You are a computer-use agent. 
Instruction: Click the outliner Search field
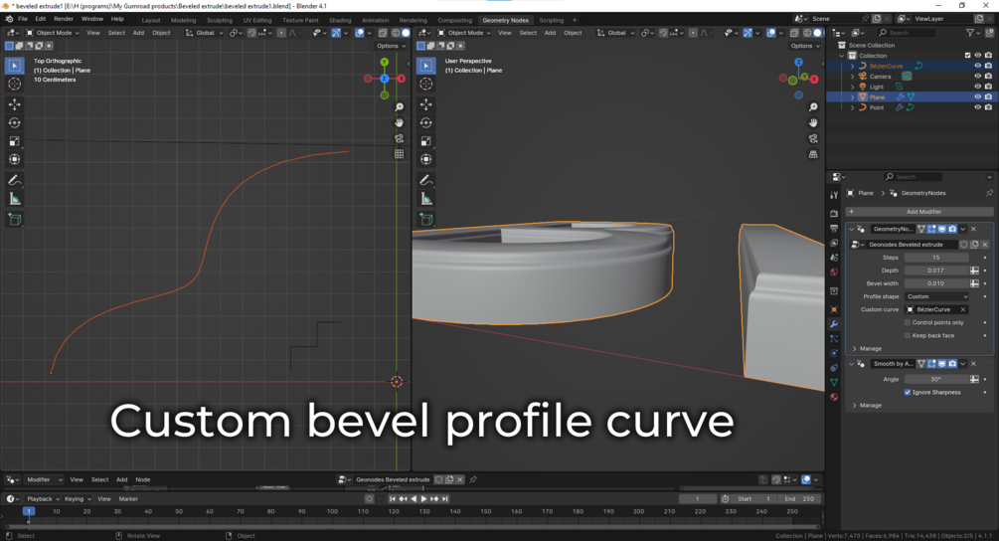[x=905, y=33]
